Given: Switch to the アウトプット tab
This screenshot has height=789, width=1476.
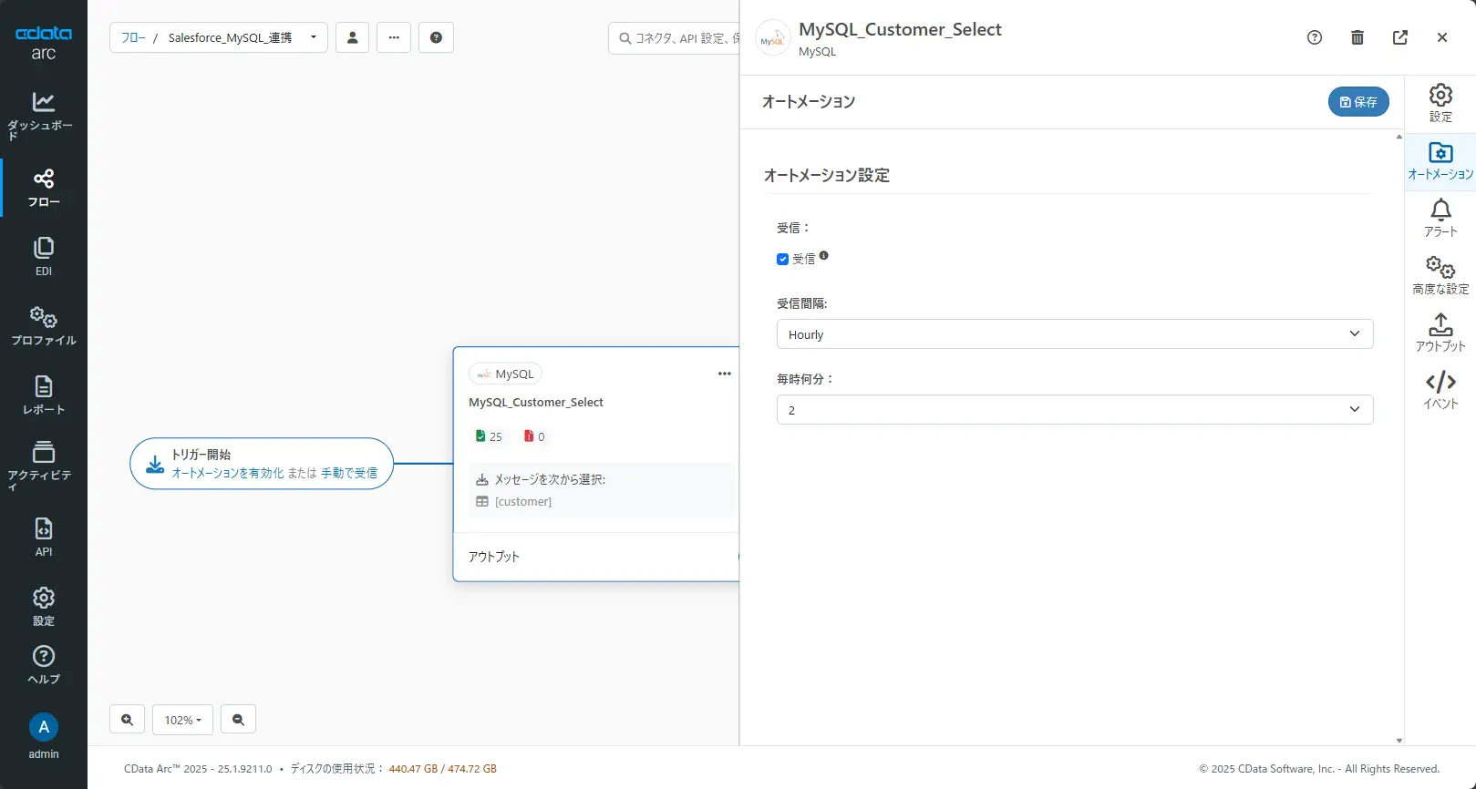Looking at the screenshot, I should point(1440,333).
